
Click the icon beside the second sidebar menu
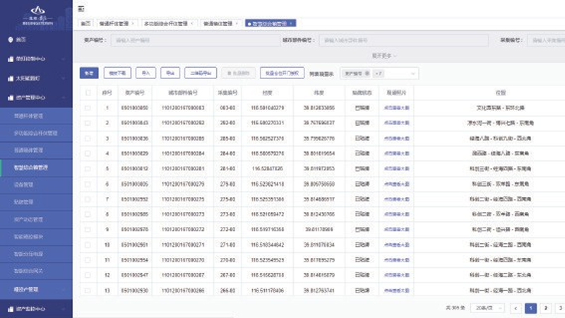(9, 59)
